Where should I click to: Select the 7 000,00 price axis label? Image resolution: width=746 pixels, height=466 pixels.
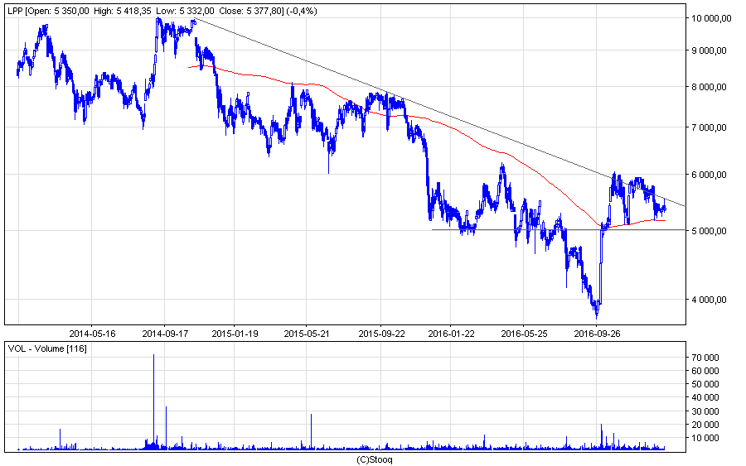[x=709, y=127]
